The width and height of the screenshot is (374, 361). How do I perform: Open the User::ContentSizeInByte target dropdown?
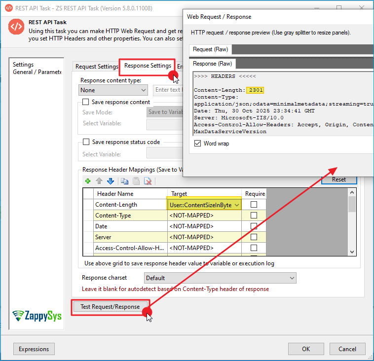pyautogui.click(x=237, y=205)
